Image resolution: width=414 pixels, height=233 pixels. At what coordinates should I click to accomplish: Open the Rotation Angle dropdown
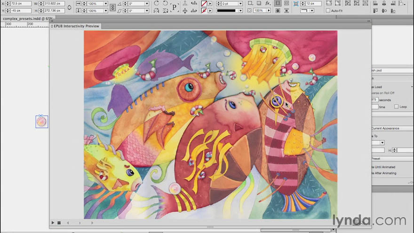pyautogui.click(x=147, y=4)
